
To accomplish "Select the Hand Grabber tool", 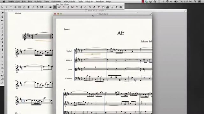I will pyautogui.click(x=11, y=7).
